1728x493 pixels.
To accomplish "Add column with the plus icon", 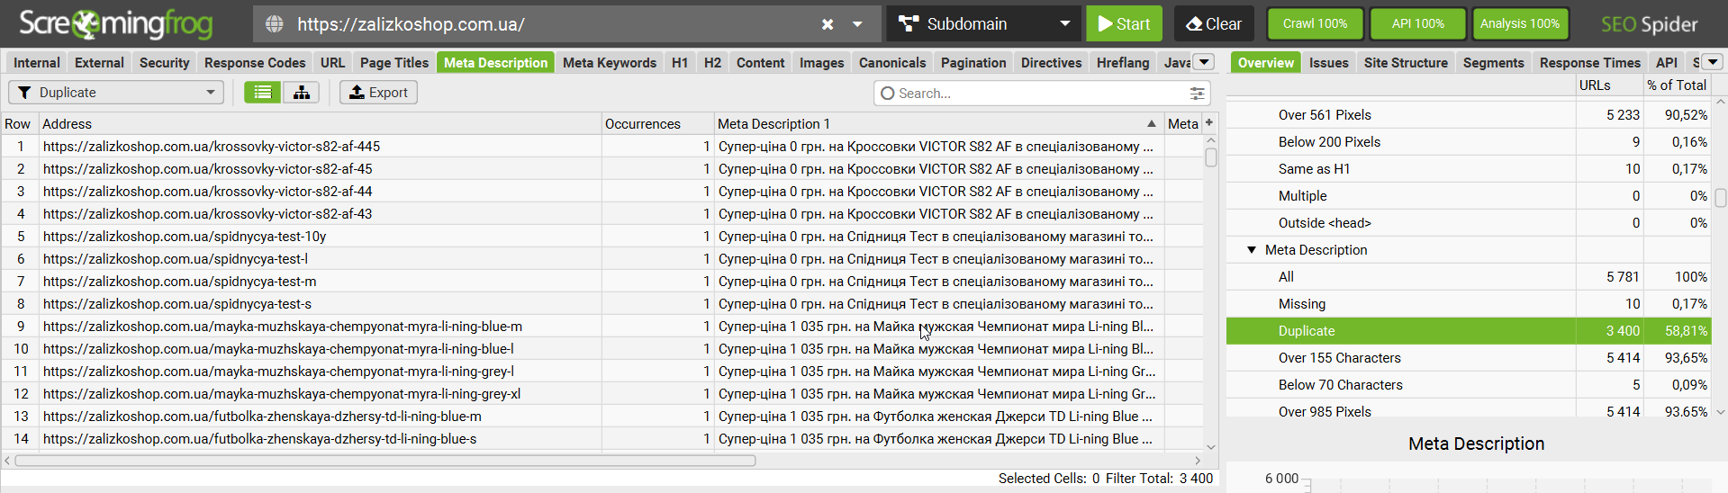I will coord(1209,123).
